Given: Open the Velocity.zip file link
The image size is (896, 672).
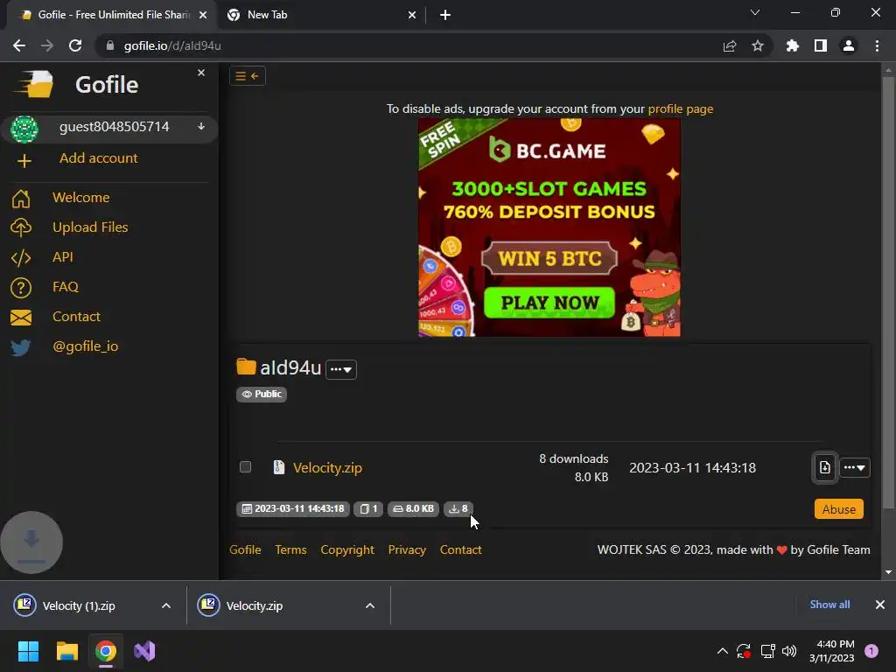Looking at the screenshot, I should pyautogui.click(x=327, y=467).
